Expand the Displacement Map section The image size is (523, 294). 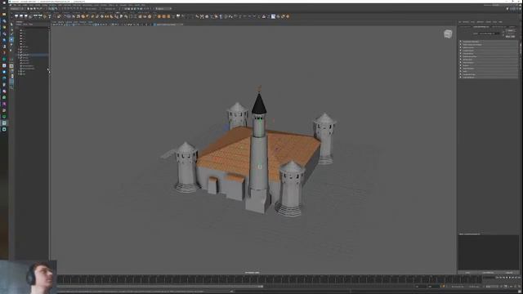[489, 56]
